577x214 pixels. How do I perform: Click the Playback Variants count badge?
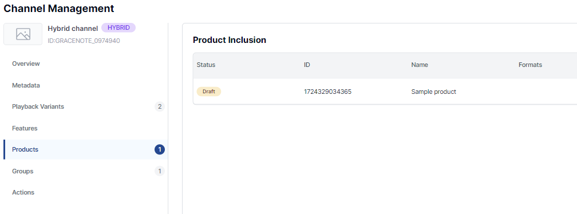coord(160,107)
